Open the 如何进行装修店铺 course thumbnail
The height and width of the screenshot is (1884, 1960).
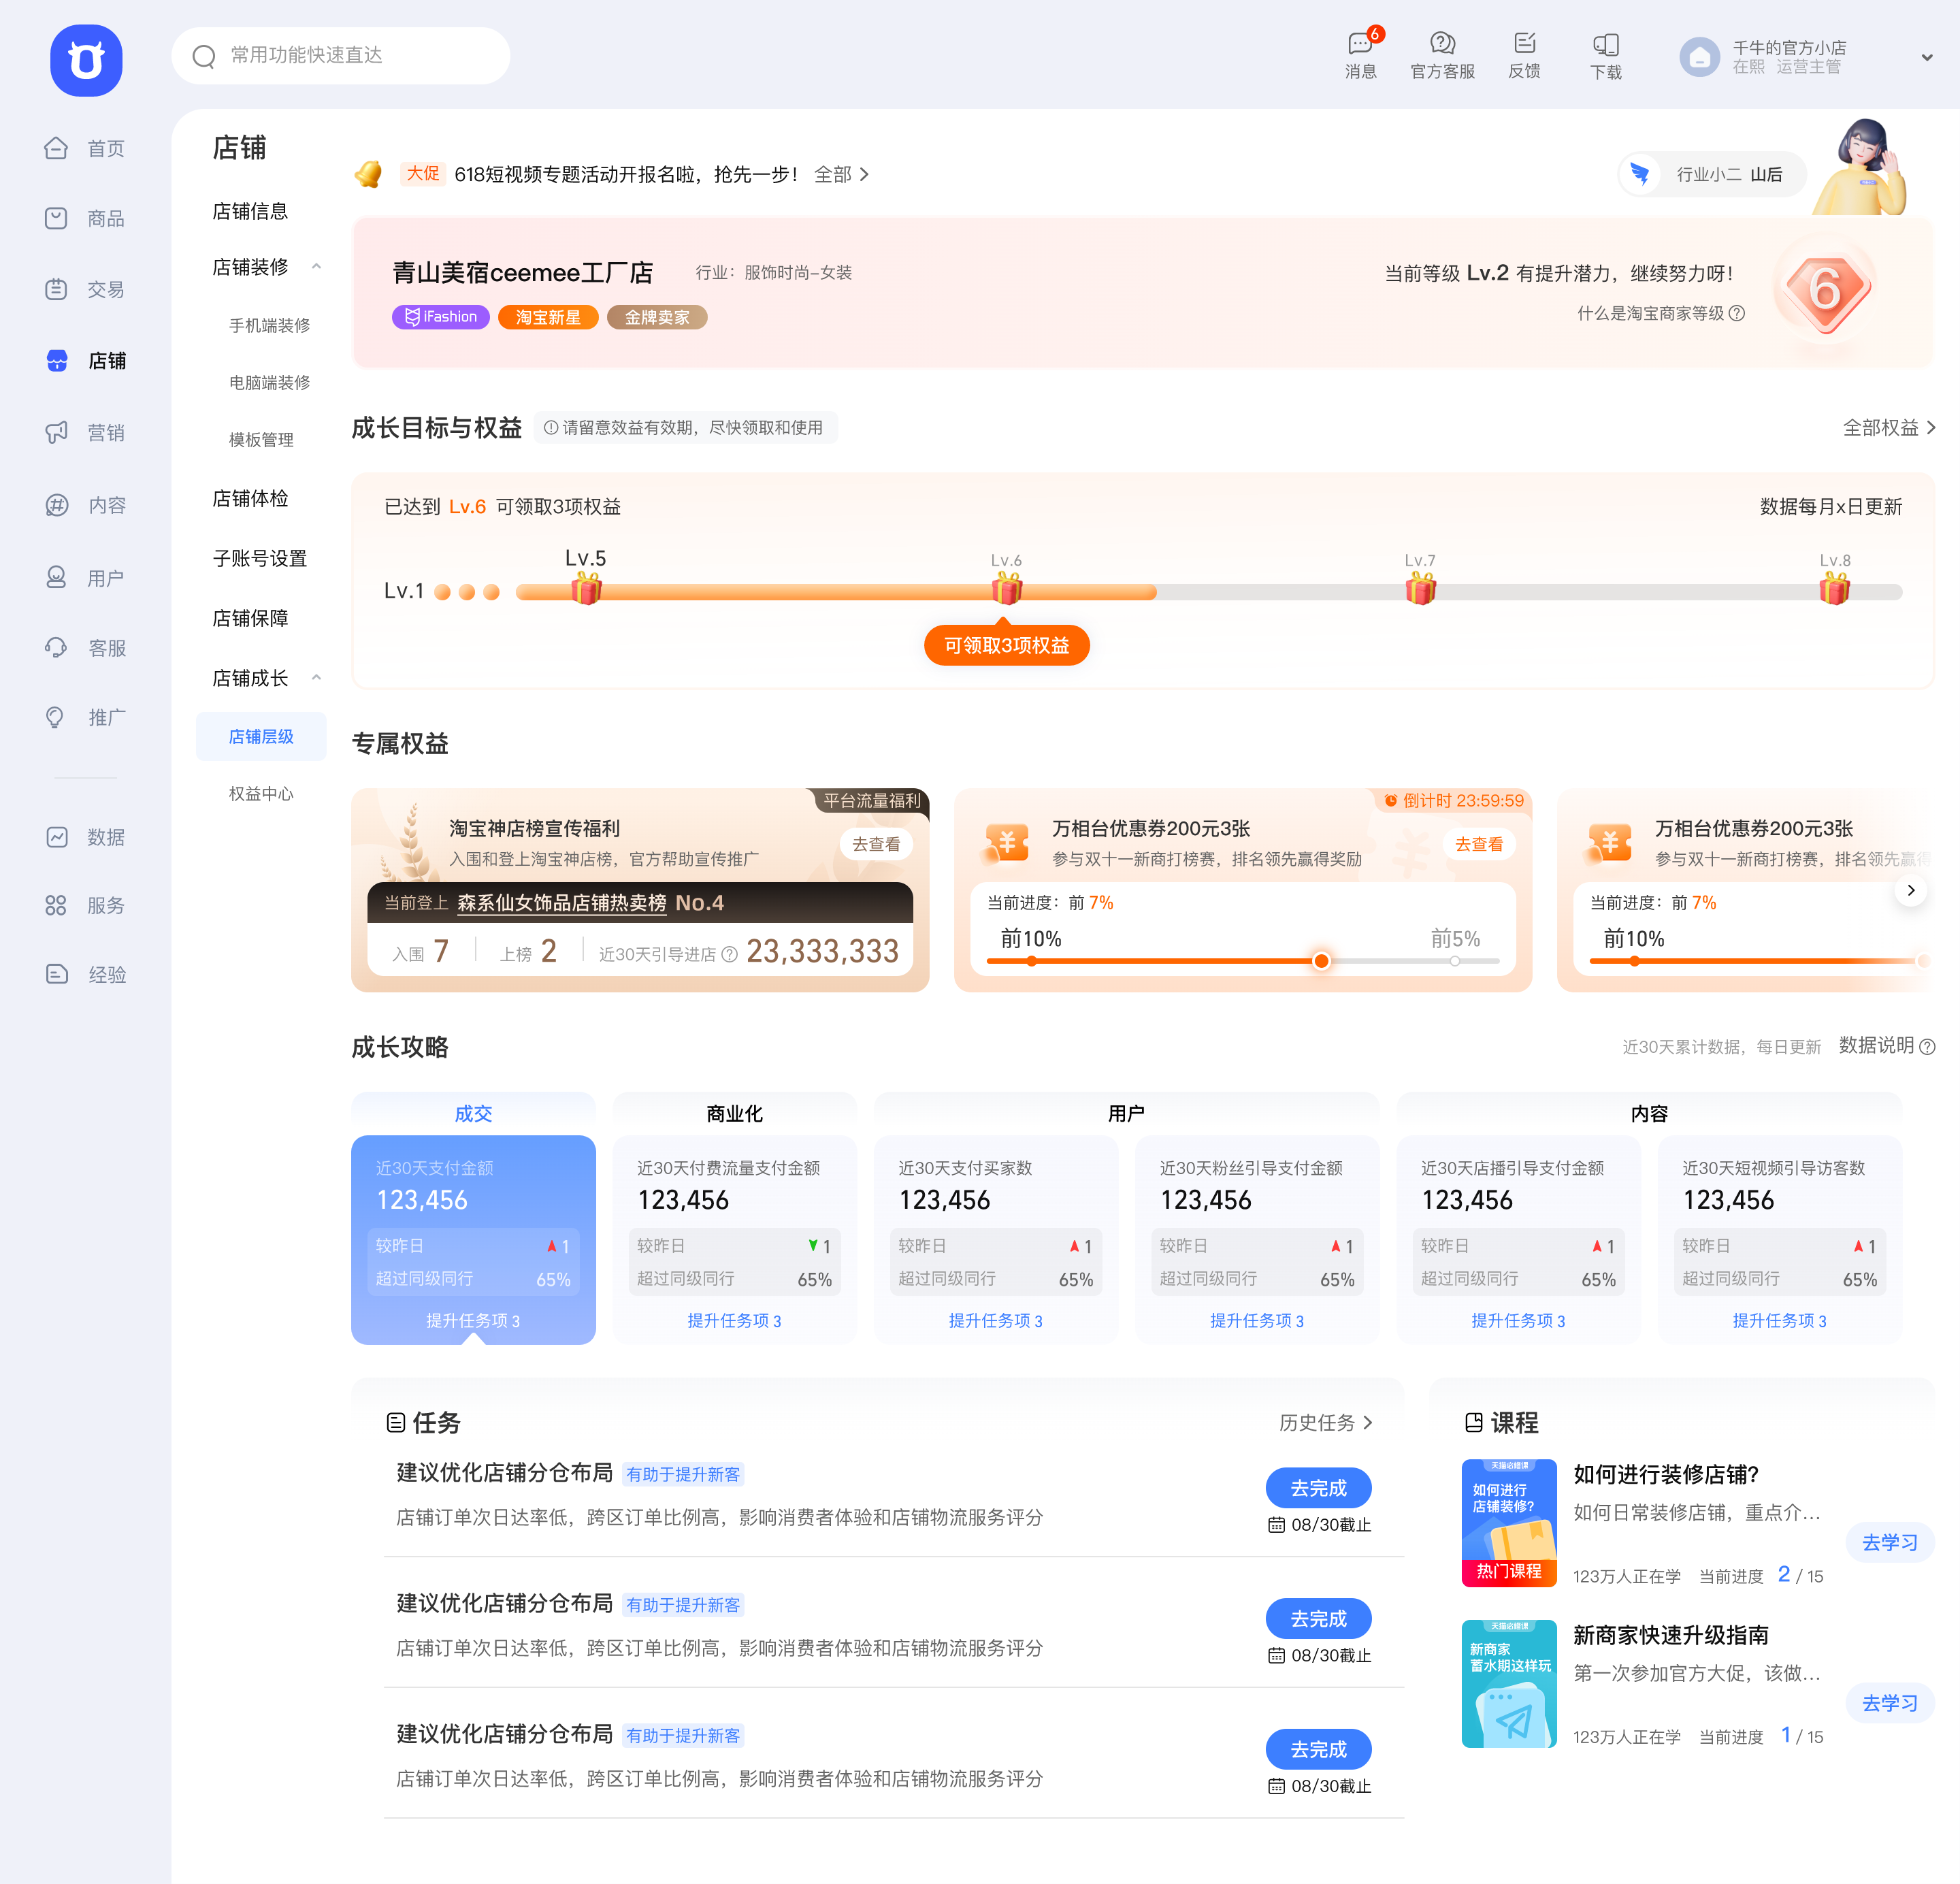[1508, 1522]
